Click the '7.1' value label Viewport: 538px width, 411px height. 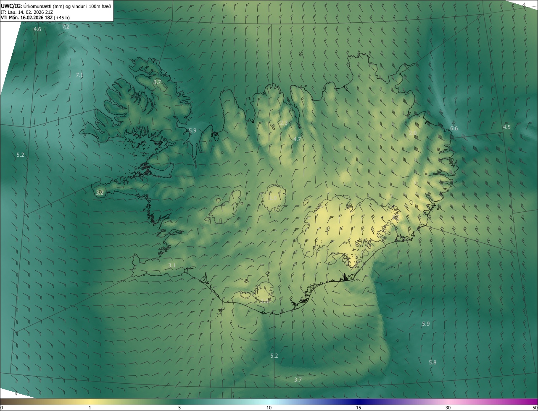79,75
